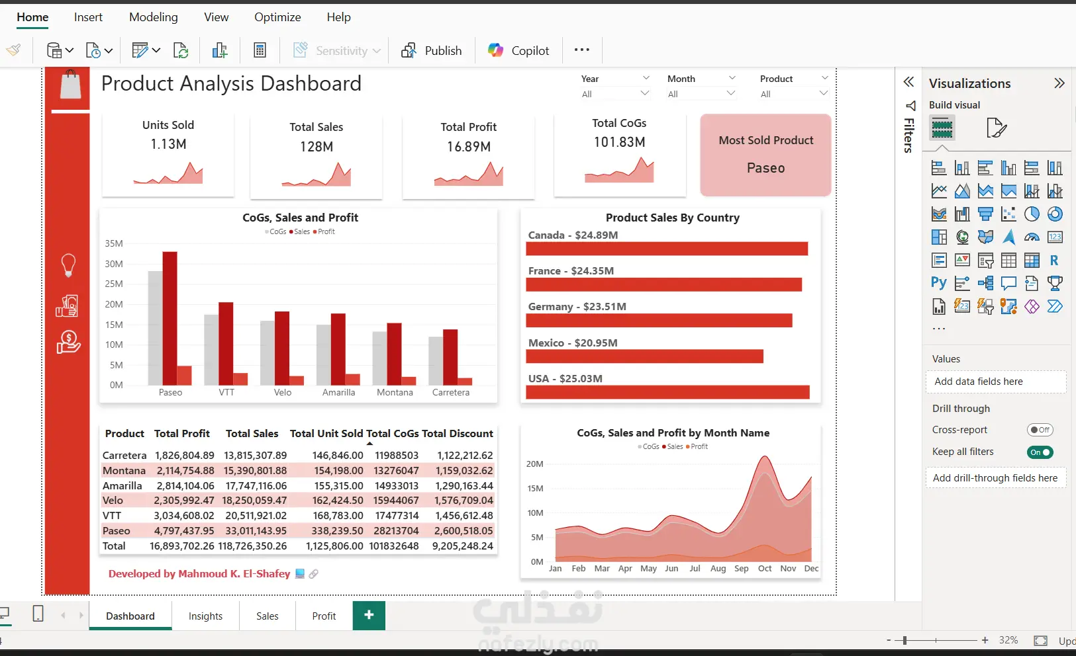The height and width of the screenshot is (656, 1076).
Task: Pick the Map globe visual
Action: 962,237
